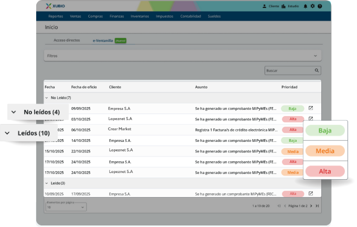The width and height of the screenshot is (357, 227).
Task: Collapse the Leídos (10) group
Action: pyautogui.click(x=7, y=133)
